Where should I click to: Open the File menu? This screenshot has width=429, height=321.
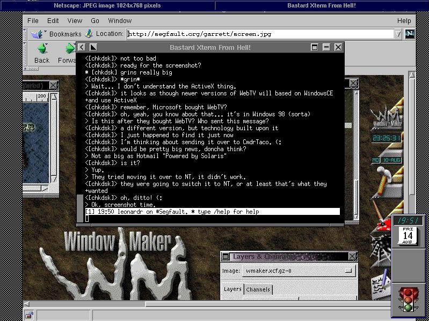33,21
